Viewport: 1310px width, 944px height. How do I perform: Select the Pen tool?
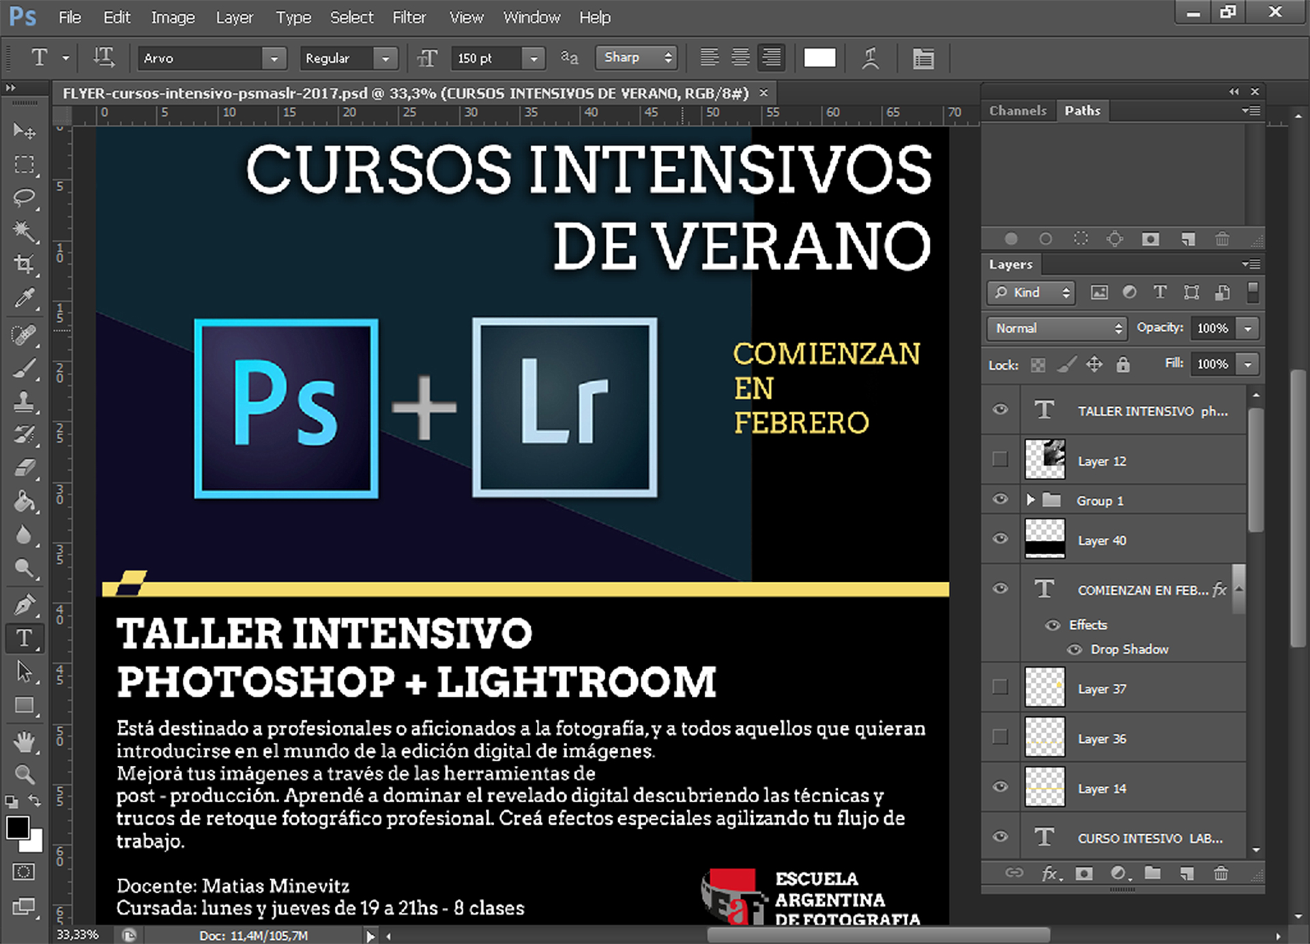[25, 604]
